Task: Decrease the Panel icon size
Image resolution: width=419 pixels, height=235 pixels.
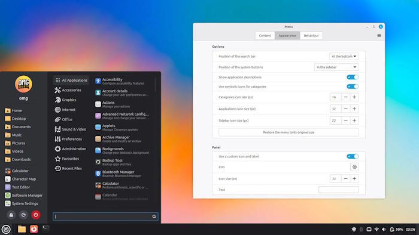Action: coord(345,179)
